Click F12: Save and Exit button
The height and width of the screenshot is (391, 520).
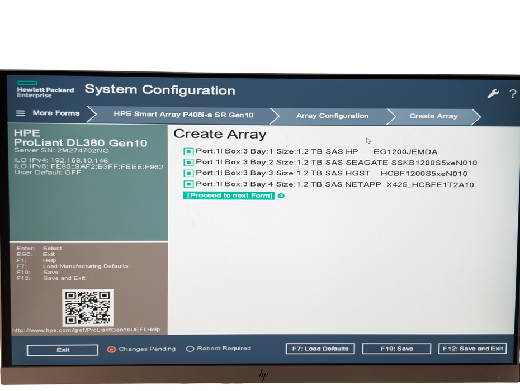(x=472, y=349)
